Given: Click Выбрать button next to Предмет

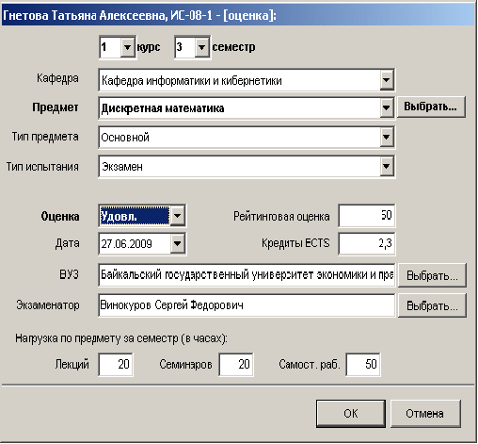Looking at the screenshot, I should (431, 107).
